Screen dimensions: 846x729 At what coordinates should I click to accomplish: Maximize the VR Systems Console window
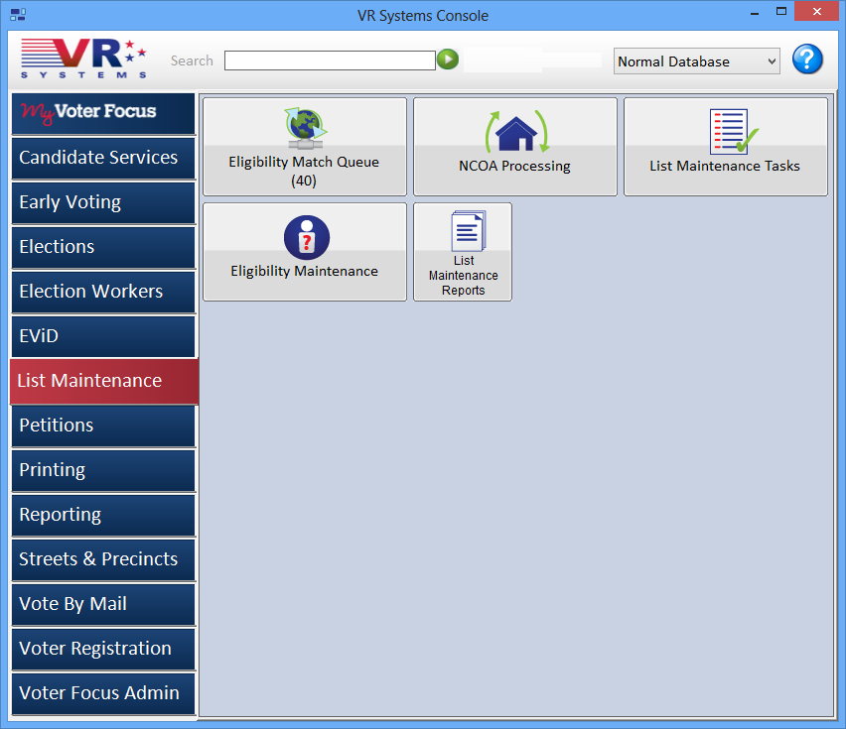tap(780, 12)
